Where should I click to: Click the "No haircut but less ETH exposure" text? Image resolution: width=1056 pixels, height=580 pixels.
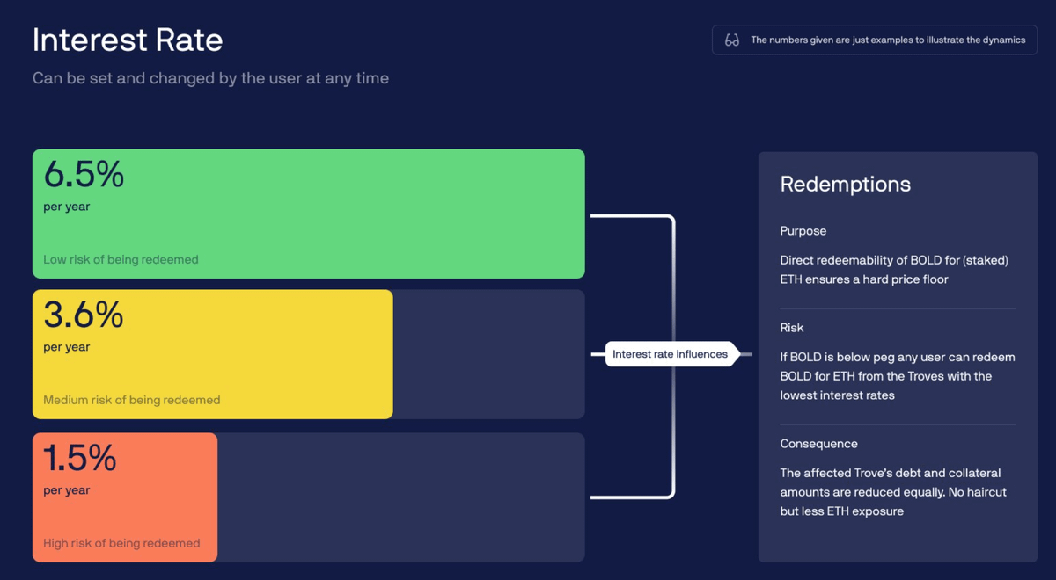click(x=893, y=502)
